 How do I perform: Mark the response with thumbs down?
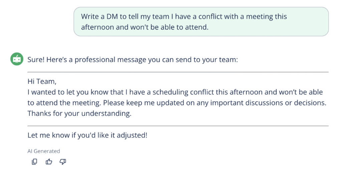(x=63, y=162)
